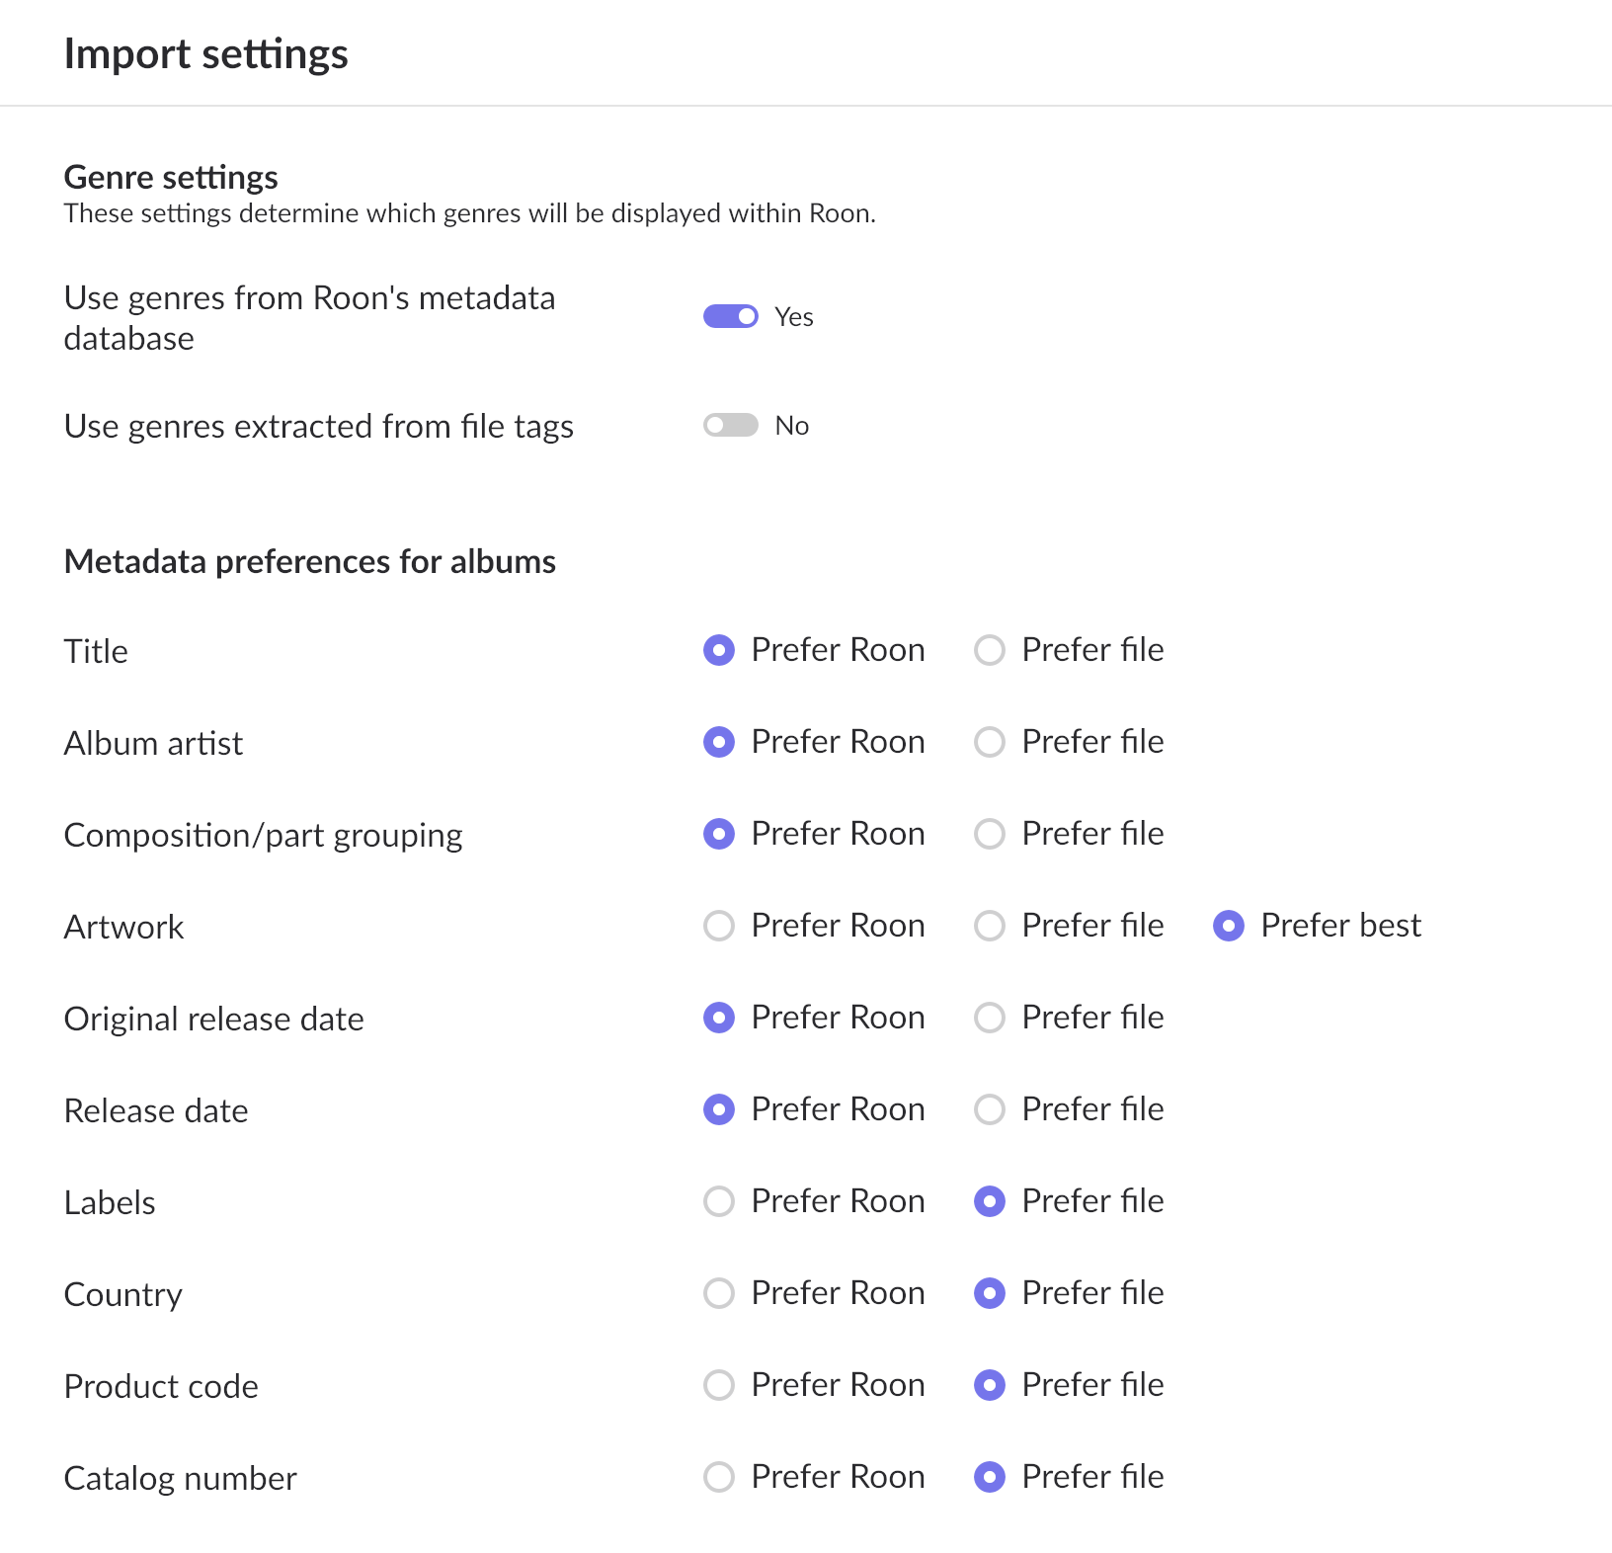Screen dimensions: 1612x1553
Task: Click Prefer file radio for Catalog number
Action: (x=990, y=1477)
